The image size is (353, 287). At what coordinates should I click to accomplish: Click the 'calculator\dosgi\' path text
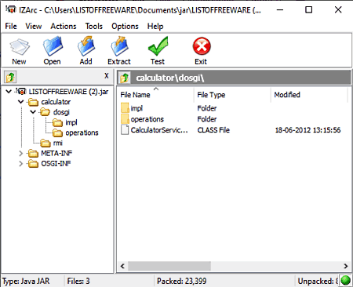[170, 78]
